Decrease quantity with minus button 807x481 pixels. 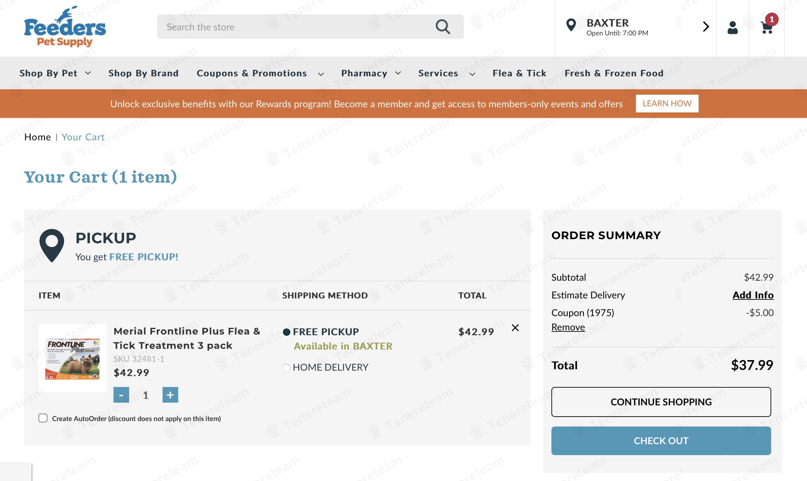tap(121, 395)
